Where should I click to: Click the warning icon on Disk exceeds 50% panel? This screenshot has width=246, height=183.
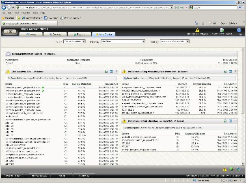[8, 72]
